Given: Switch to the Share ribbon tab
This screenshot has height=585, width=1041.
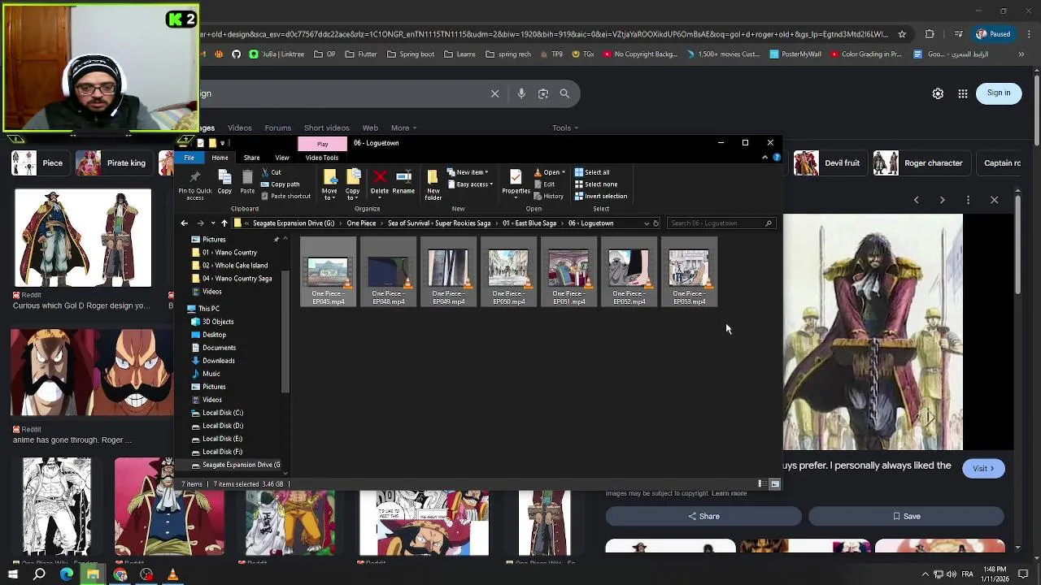Looking at the screenshot, I should tap(251, 158).
